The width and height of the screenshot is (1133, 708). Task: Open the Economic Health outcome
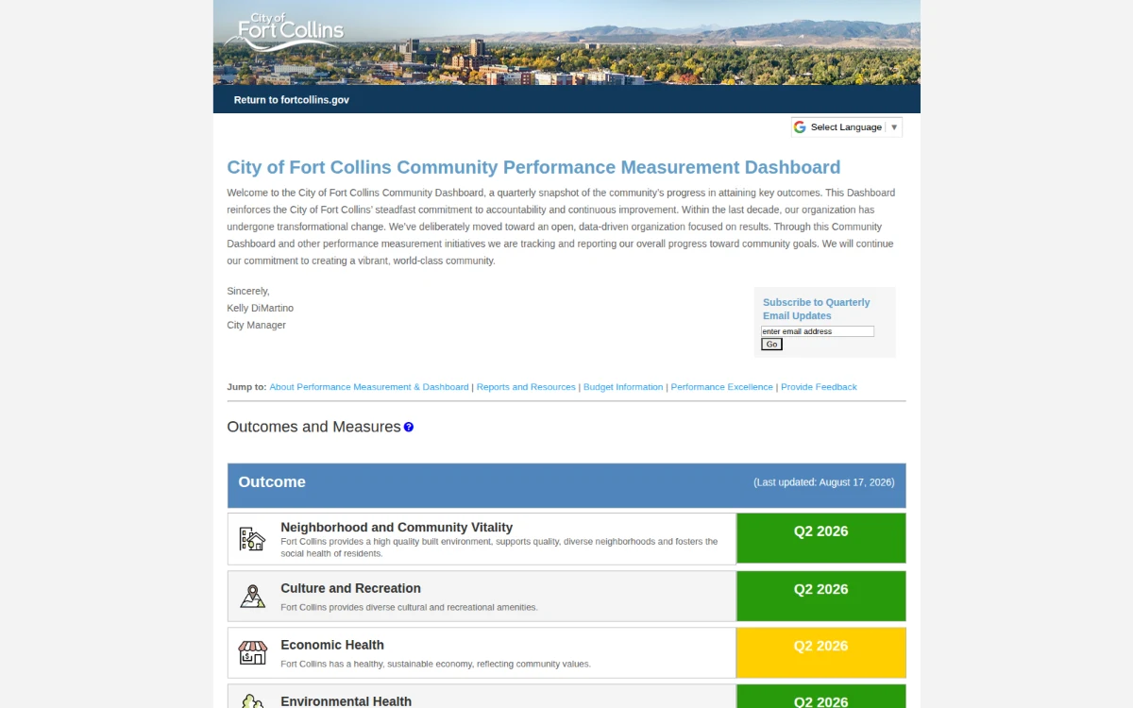point(332,645)
